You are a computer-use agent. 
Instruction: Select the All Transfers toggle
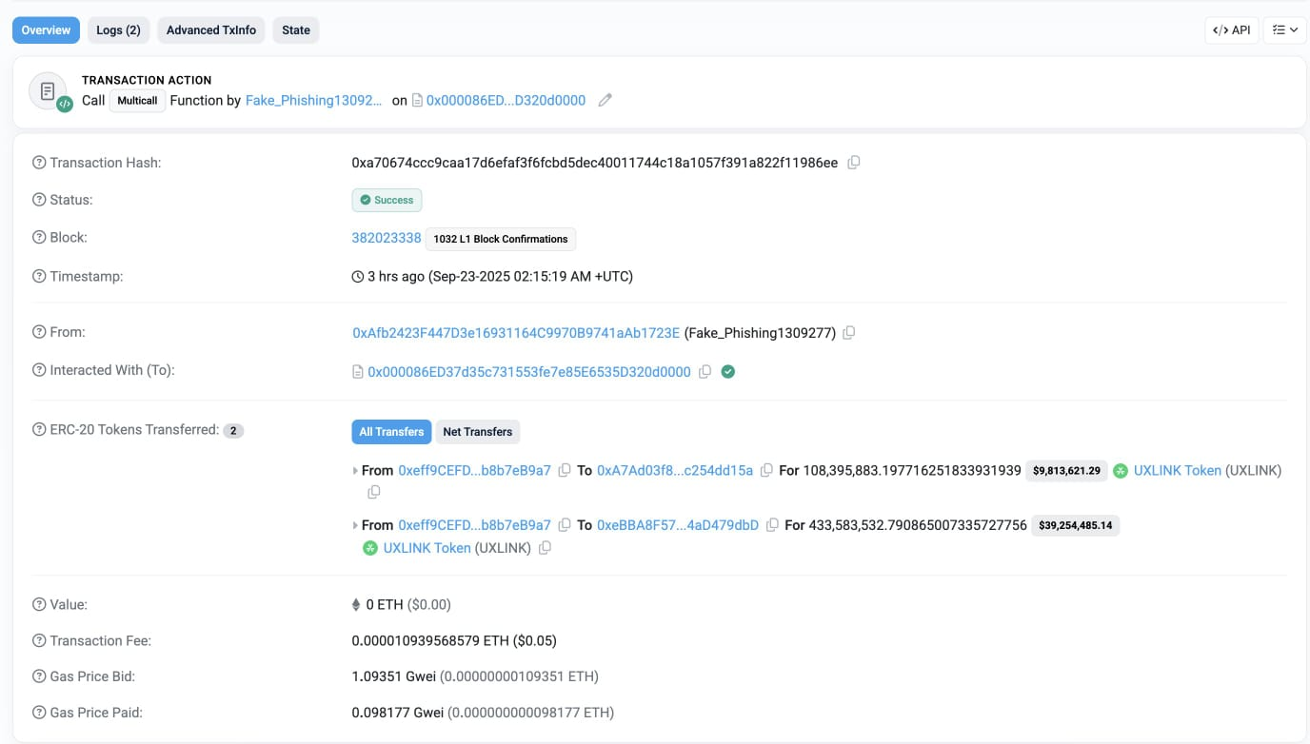pos(391,432)
